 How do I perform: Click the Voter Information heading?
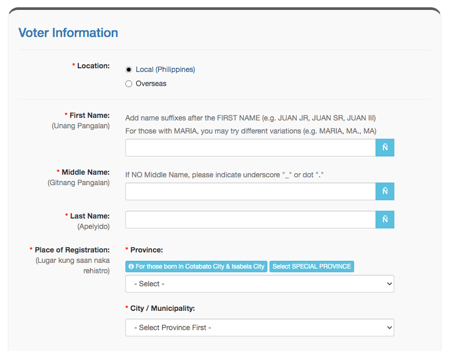pos(68,33)
